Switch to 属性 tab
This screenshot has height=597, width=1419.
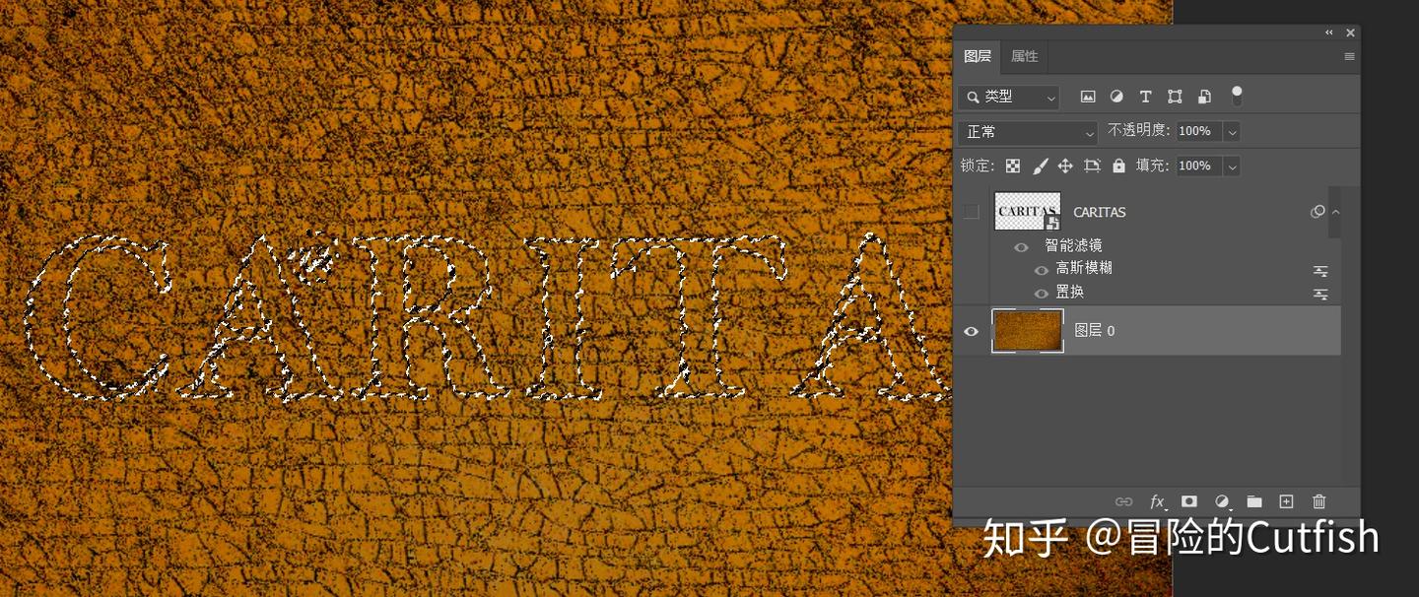[1025, 56]
